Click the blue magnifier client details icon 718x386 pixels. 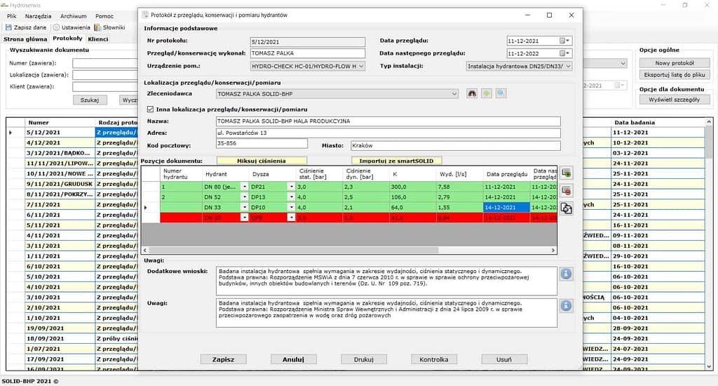[x=501, y=93]
